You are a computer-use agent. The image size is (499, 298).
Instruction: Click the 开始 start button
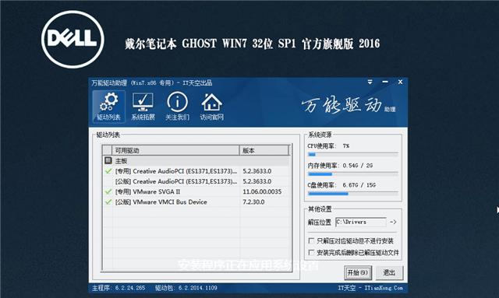(x=358, y=272)
